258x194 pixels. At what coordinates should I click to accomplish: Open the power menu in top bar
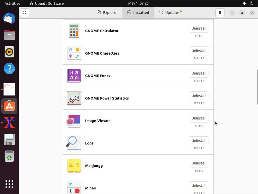pyautogui.click(x=252, y=3)
